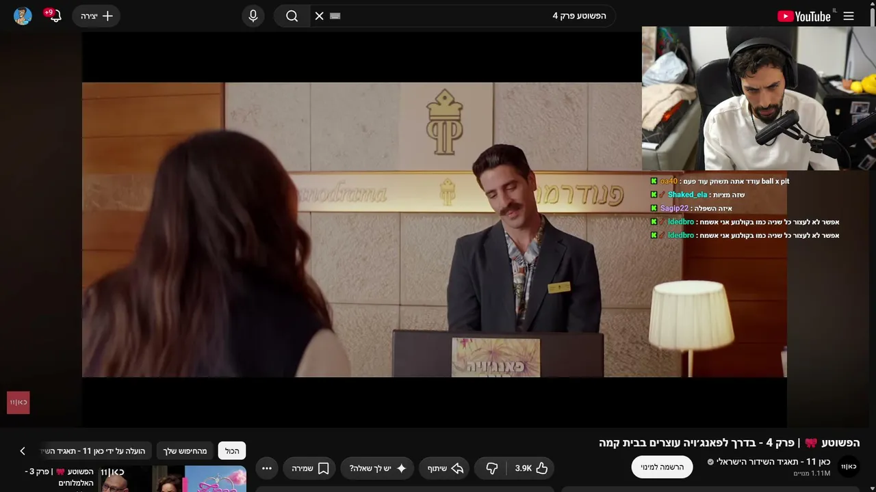Viewport: 876px width, 492px height.
Task: Open recommended video title הפשוטע פרק 3
Action: pos(60,477)
